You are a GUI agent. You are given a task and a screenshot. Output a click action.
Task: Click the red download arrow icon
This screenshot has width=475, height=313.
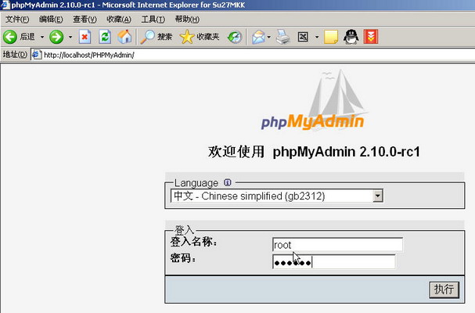click(x=371, y=37)
